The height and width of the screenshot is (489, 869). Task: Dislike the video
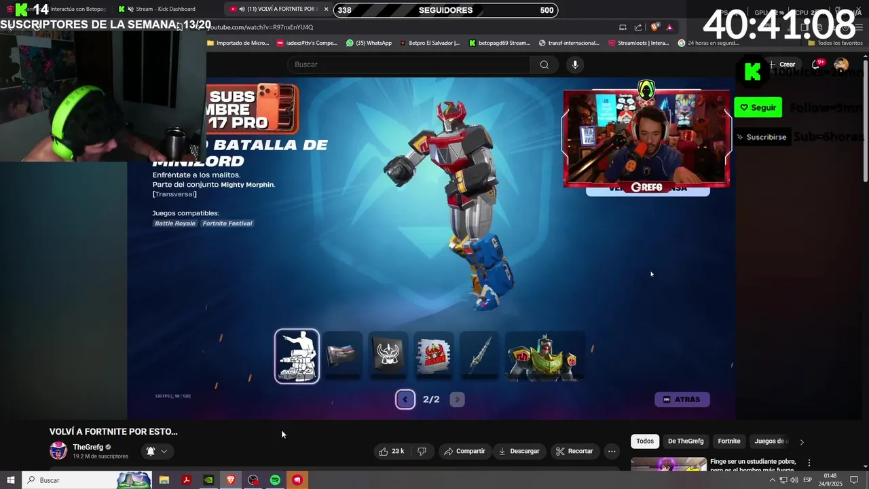click(422, 451)
